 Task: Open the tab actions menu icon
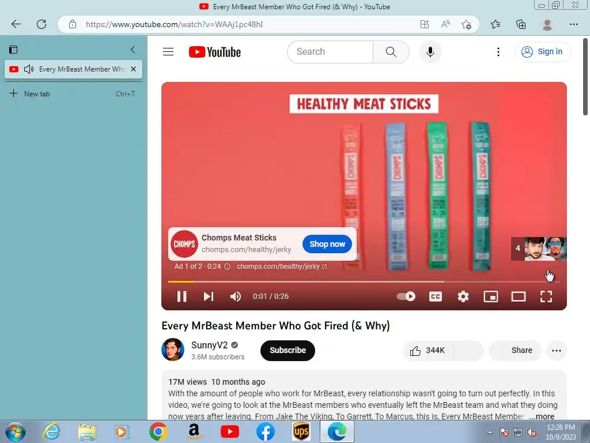point(14,50)
